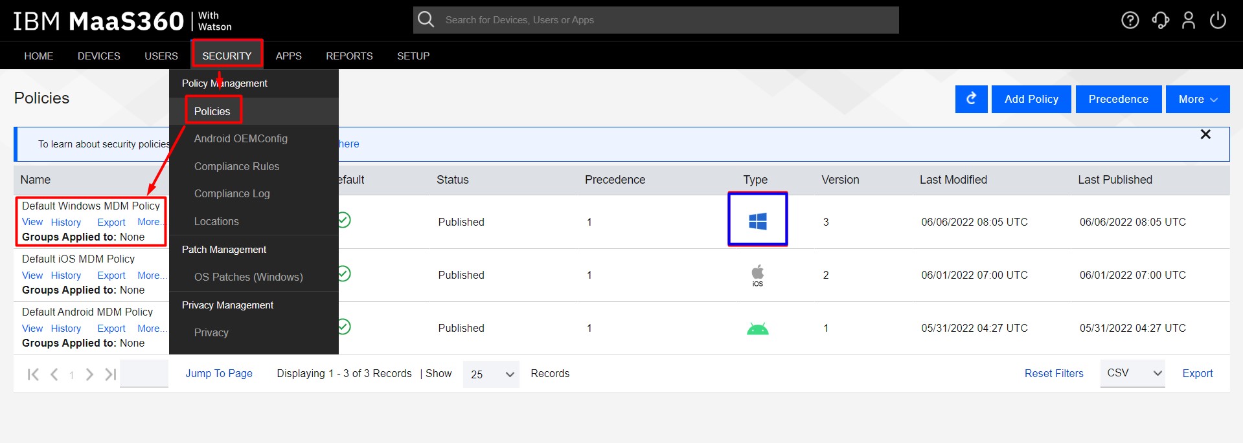Click default checkmark for iOS policy row
Image resolution: width=1243 pixels, height=443 pixels.
click(x=344, y=273)
